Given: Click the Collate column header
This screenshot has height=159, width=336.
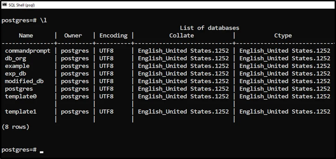Looking at the screenshot, I should pos(182,35).
